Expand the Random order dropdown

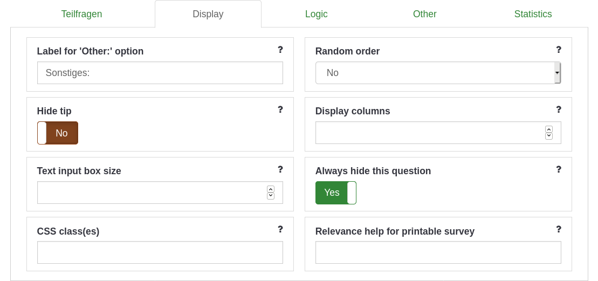pos(438,73)
